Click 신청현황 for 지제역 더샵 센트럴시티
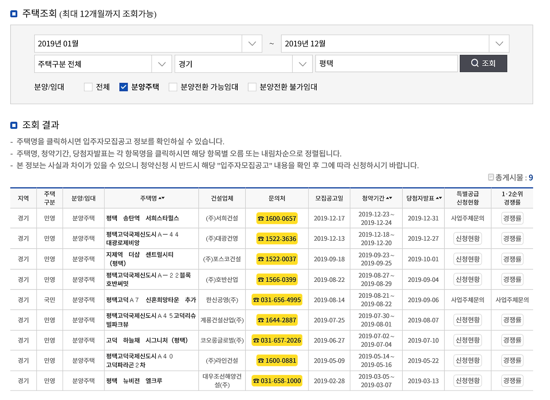The image size is (550, 400). [x=467, y=259]
